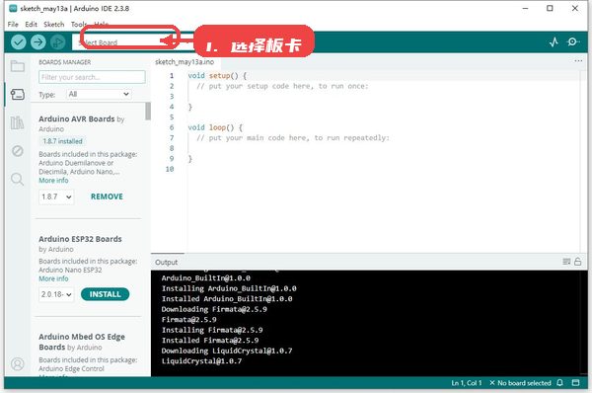592x393 pixels.
Task: Click No board selected in status bar
Action: tap(520, 383)
